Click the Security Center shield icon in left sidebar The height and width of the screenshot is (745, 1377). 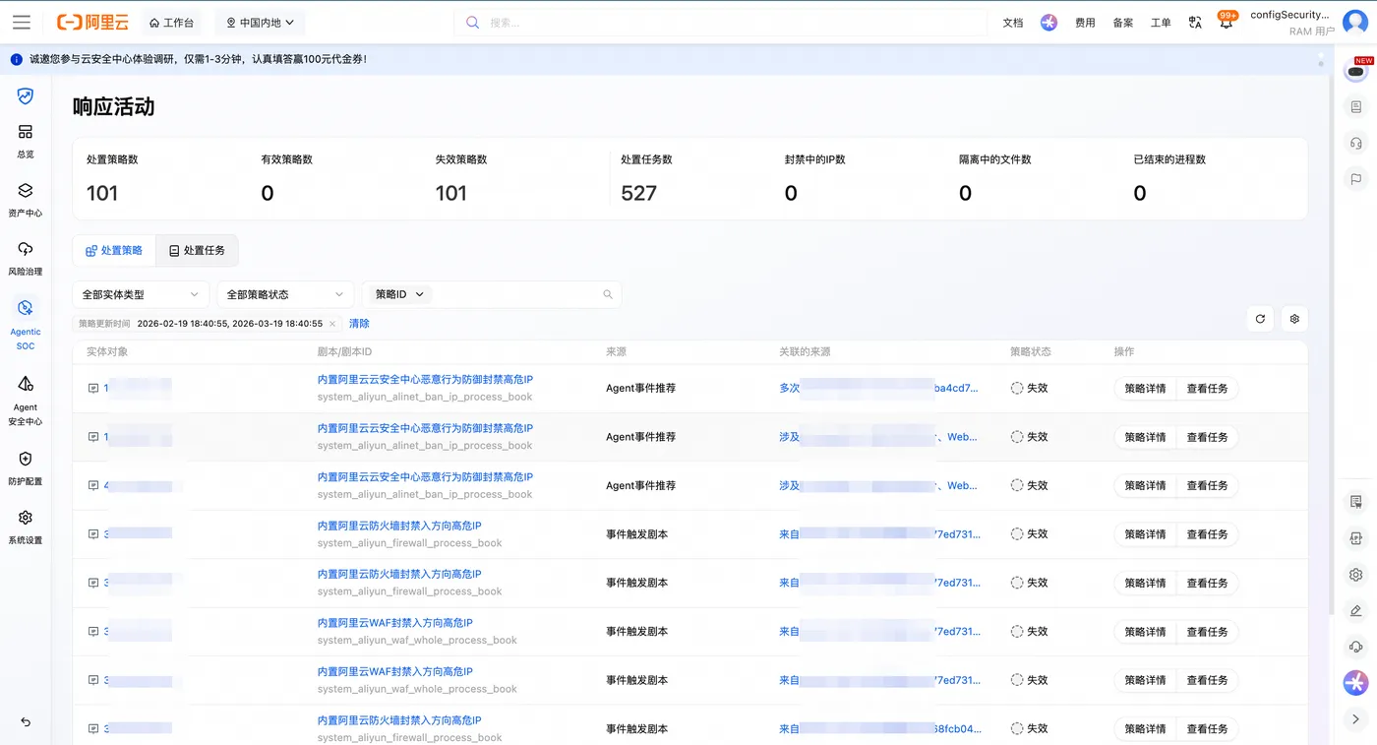coord(26,95)
